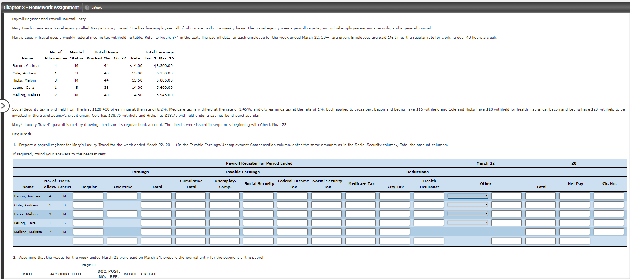Click 'Melling, Melissa' in the payroll register

click(x=28, y=232)
